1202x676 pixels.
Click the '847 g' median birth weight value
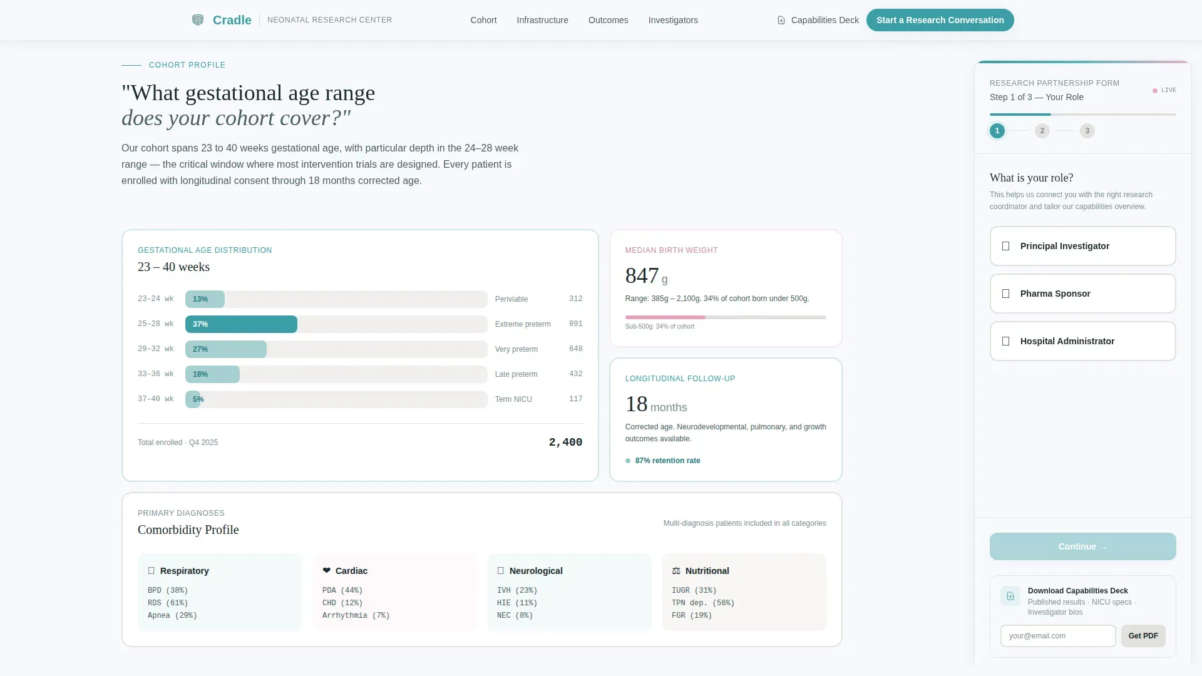pyautogui.click(x=646, y=276)
